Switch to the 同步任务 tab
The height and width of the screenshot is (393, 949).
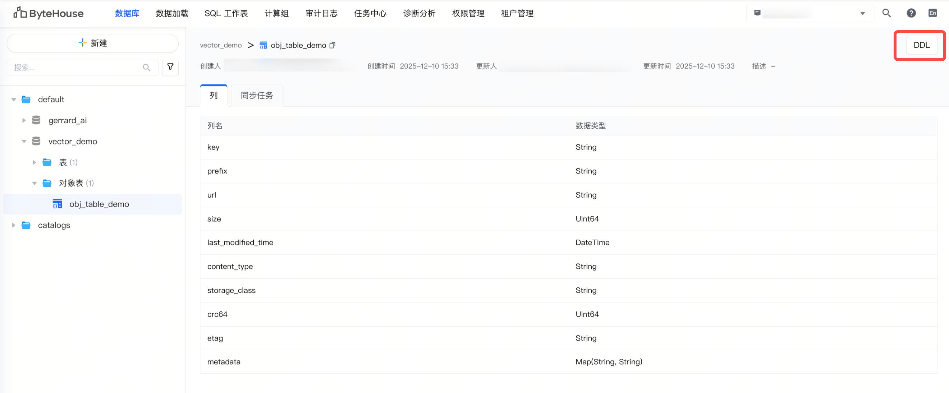tap(256, 96)
